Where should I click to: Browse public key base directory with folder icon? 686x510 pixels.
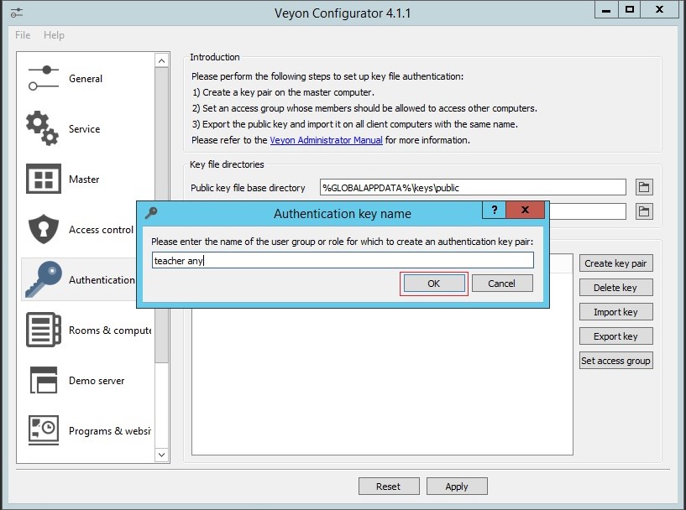[643, 186]
